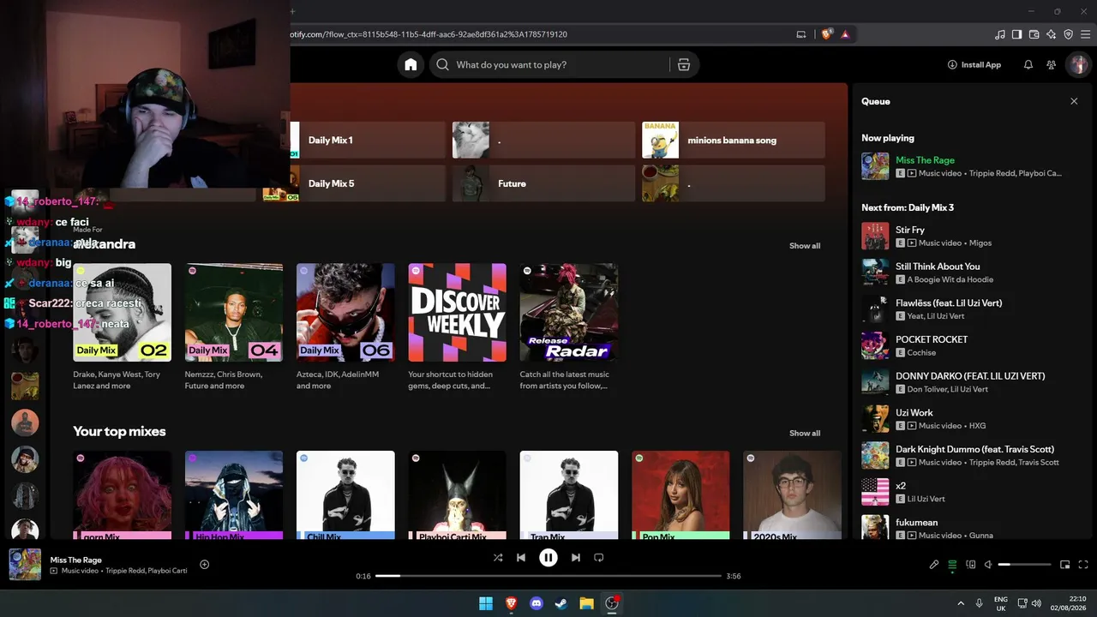Pause the current song
This screenshot has width=1097, height=617.
pyautogui.click(x=548, y=558)
